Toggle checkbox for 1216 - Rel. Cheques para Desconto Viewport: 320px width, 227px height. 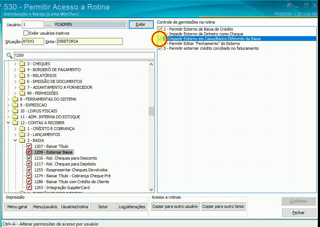(x=29, y=158)
